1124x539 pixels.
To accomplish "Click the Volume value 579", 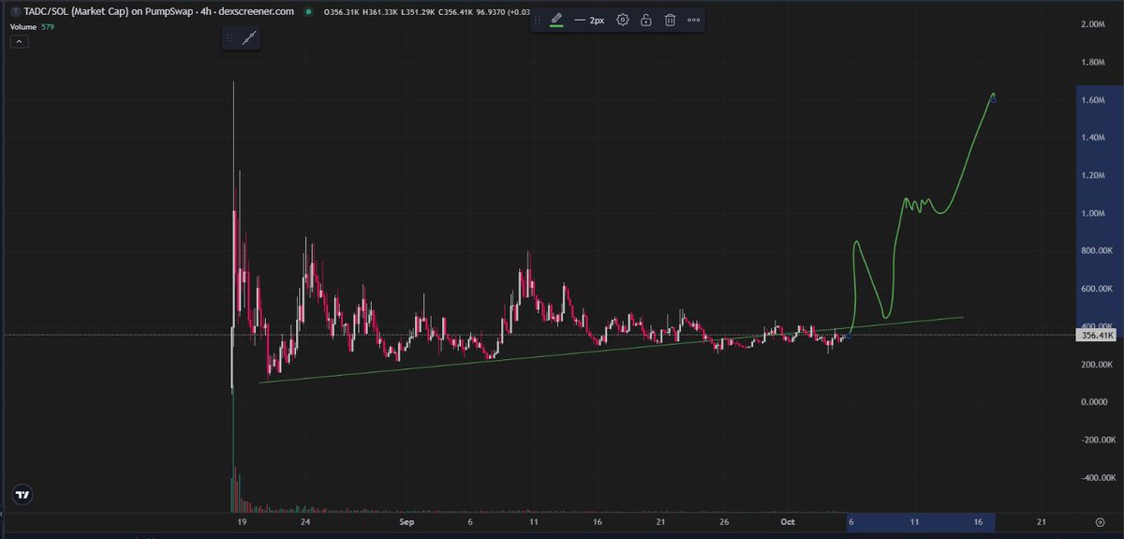I will 48,26.
